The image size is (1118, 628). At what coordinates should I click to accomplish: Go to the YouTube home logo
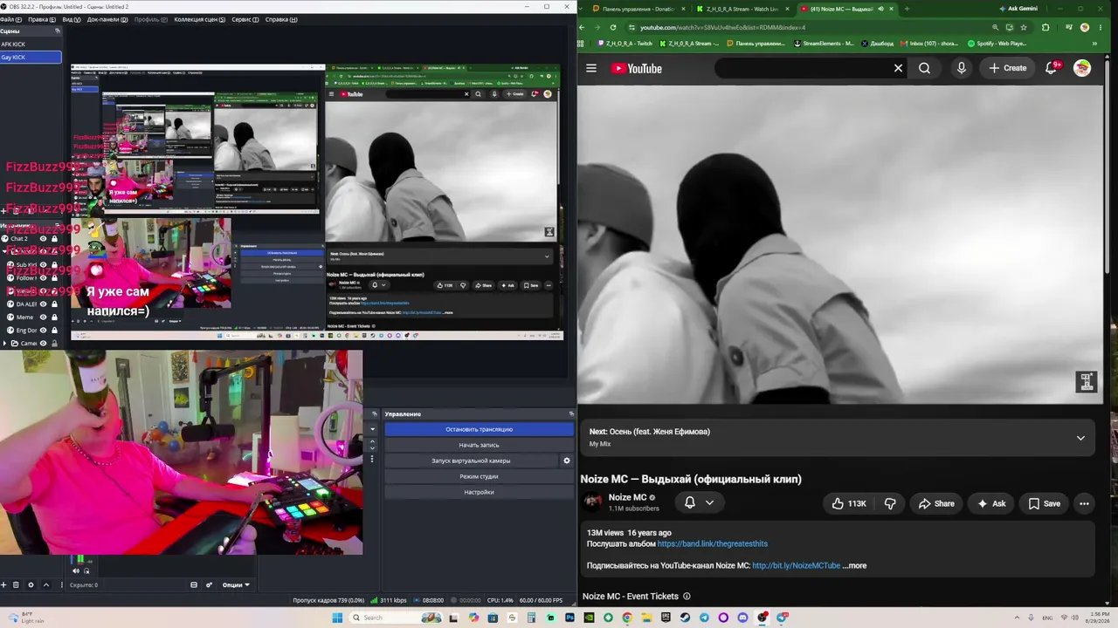[636, 68]
